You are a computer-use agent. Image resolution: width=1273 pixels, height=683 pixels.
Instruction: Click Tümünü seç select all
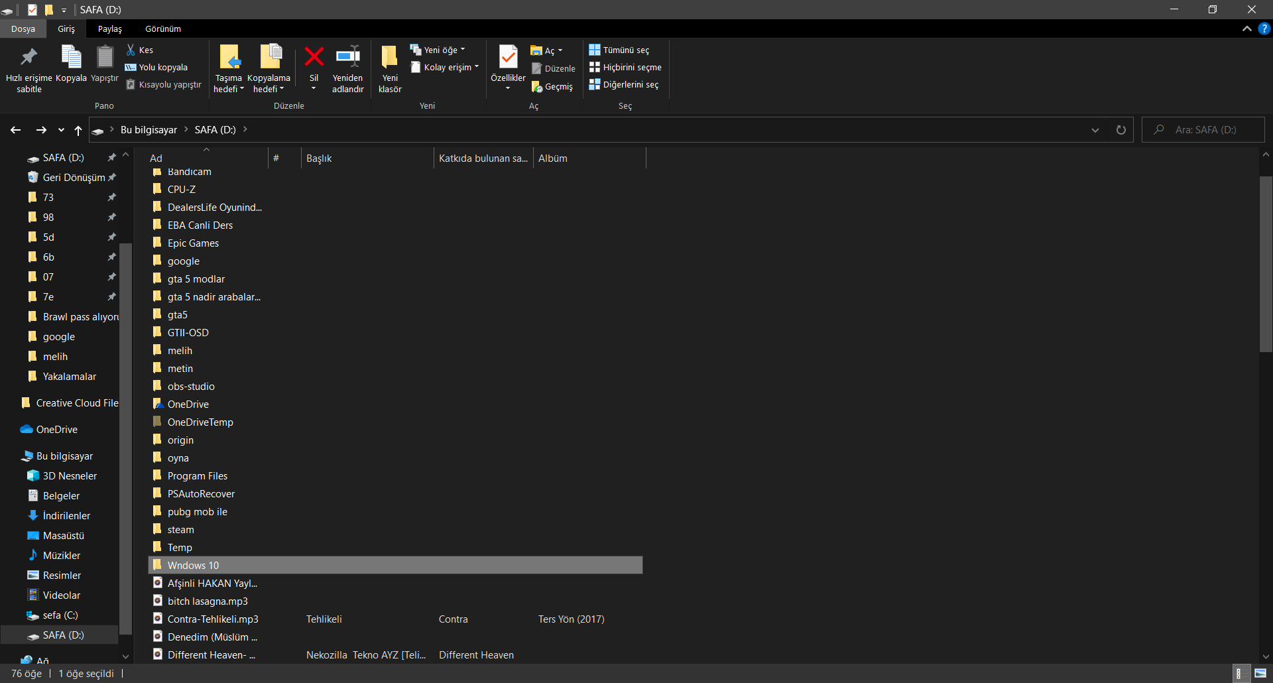pos(619,50)
